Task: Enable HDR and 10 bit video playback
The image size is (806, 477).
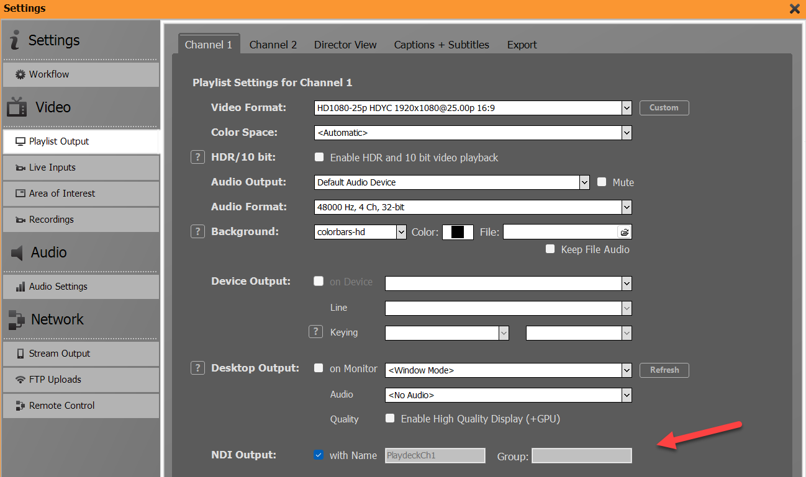Action: pos(319,157)
